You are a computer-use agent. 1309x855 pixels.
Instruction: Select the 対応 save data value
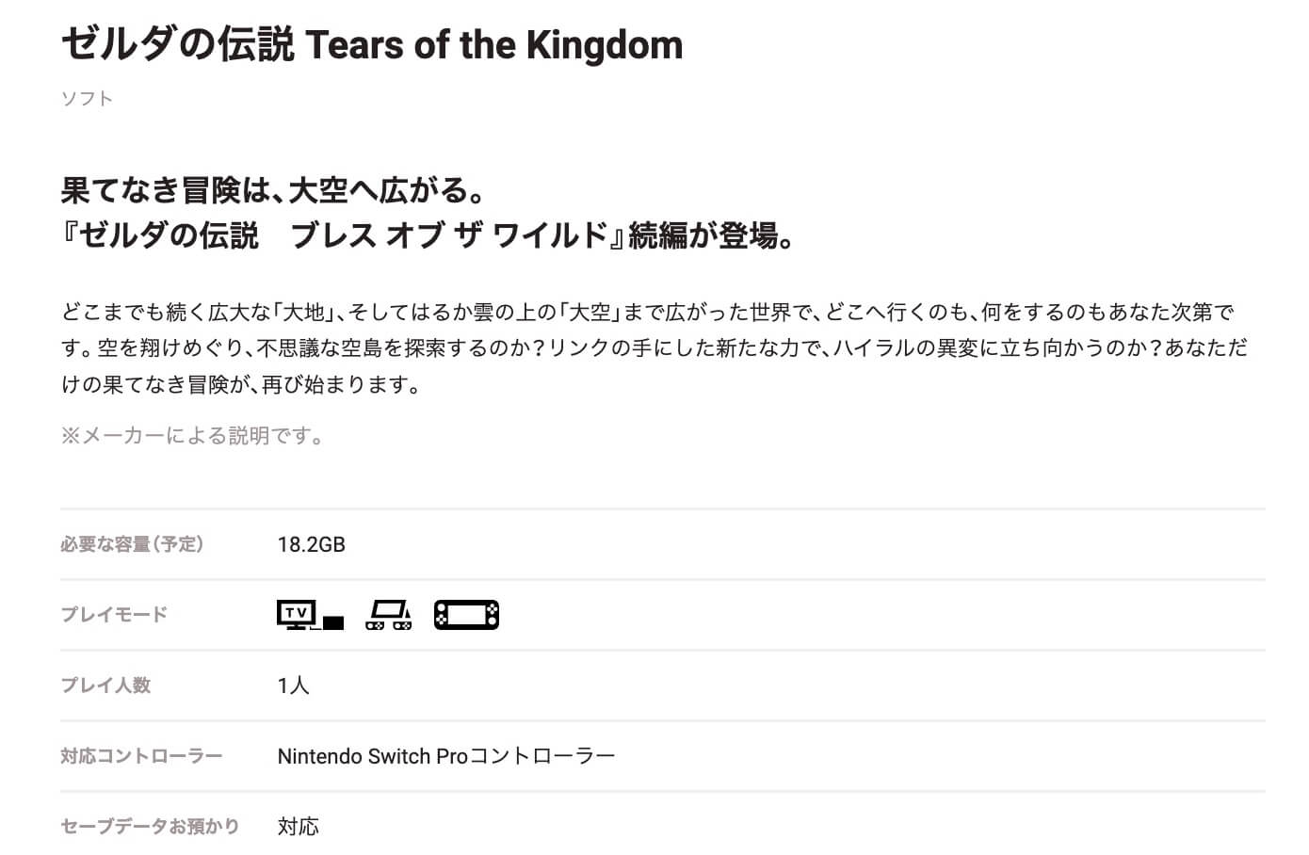coord(298,827)
